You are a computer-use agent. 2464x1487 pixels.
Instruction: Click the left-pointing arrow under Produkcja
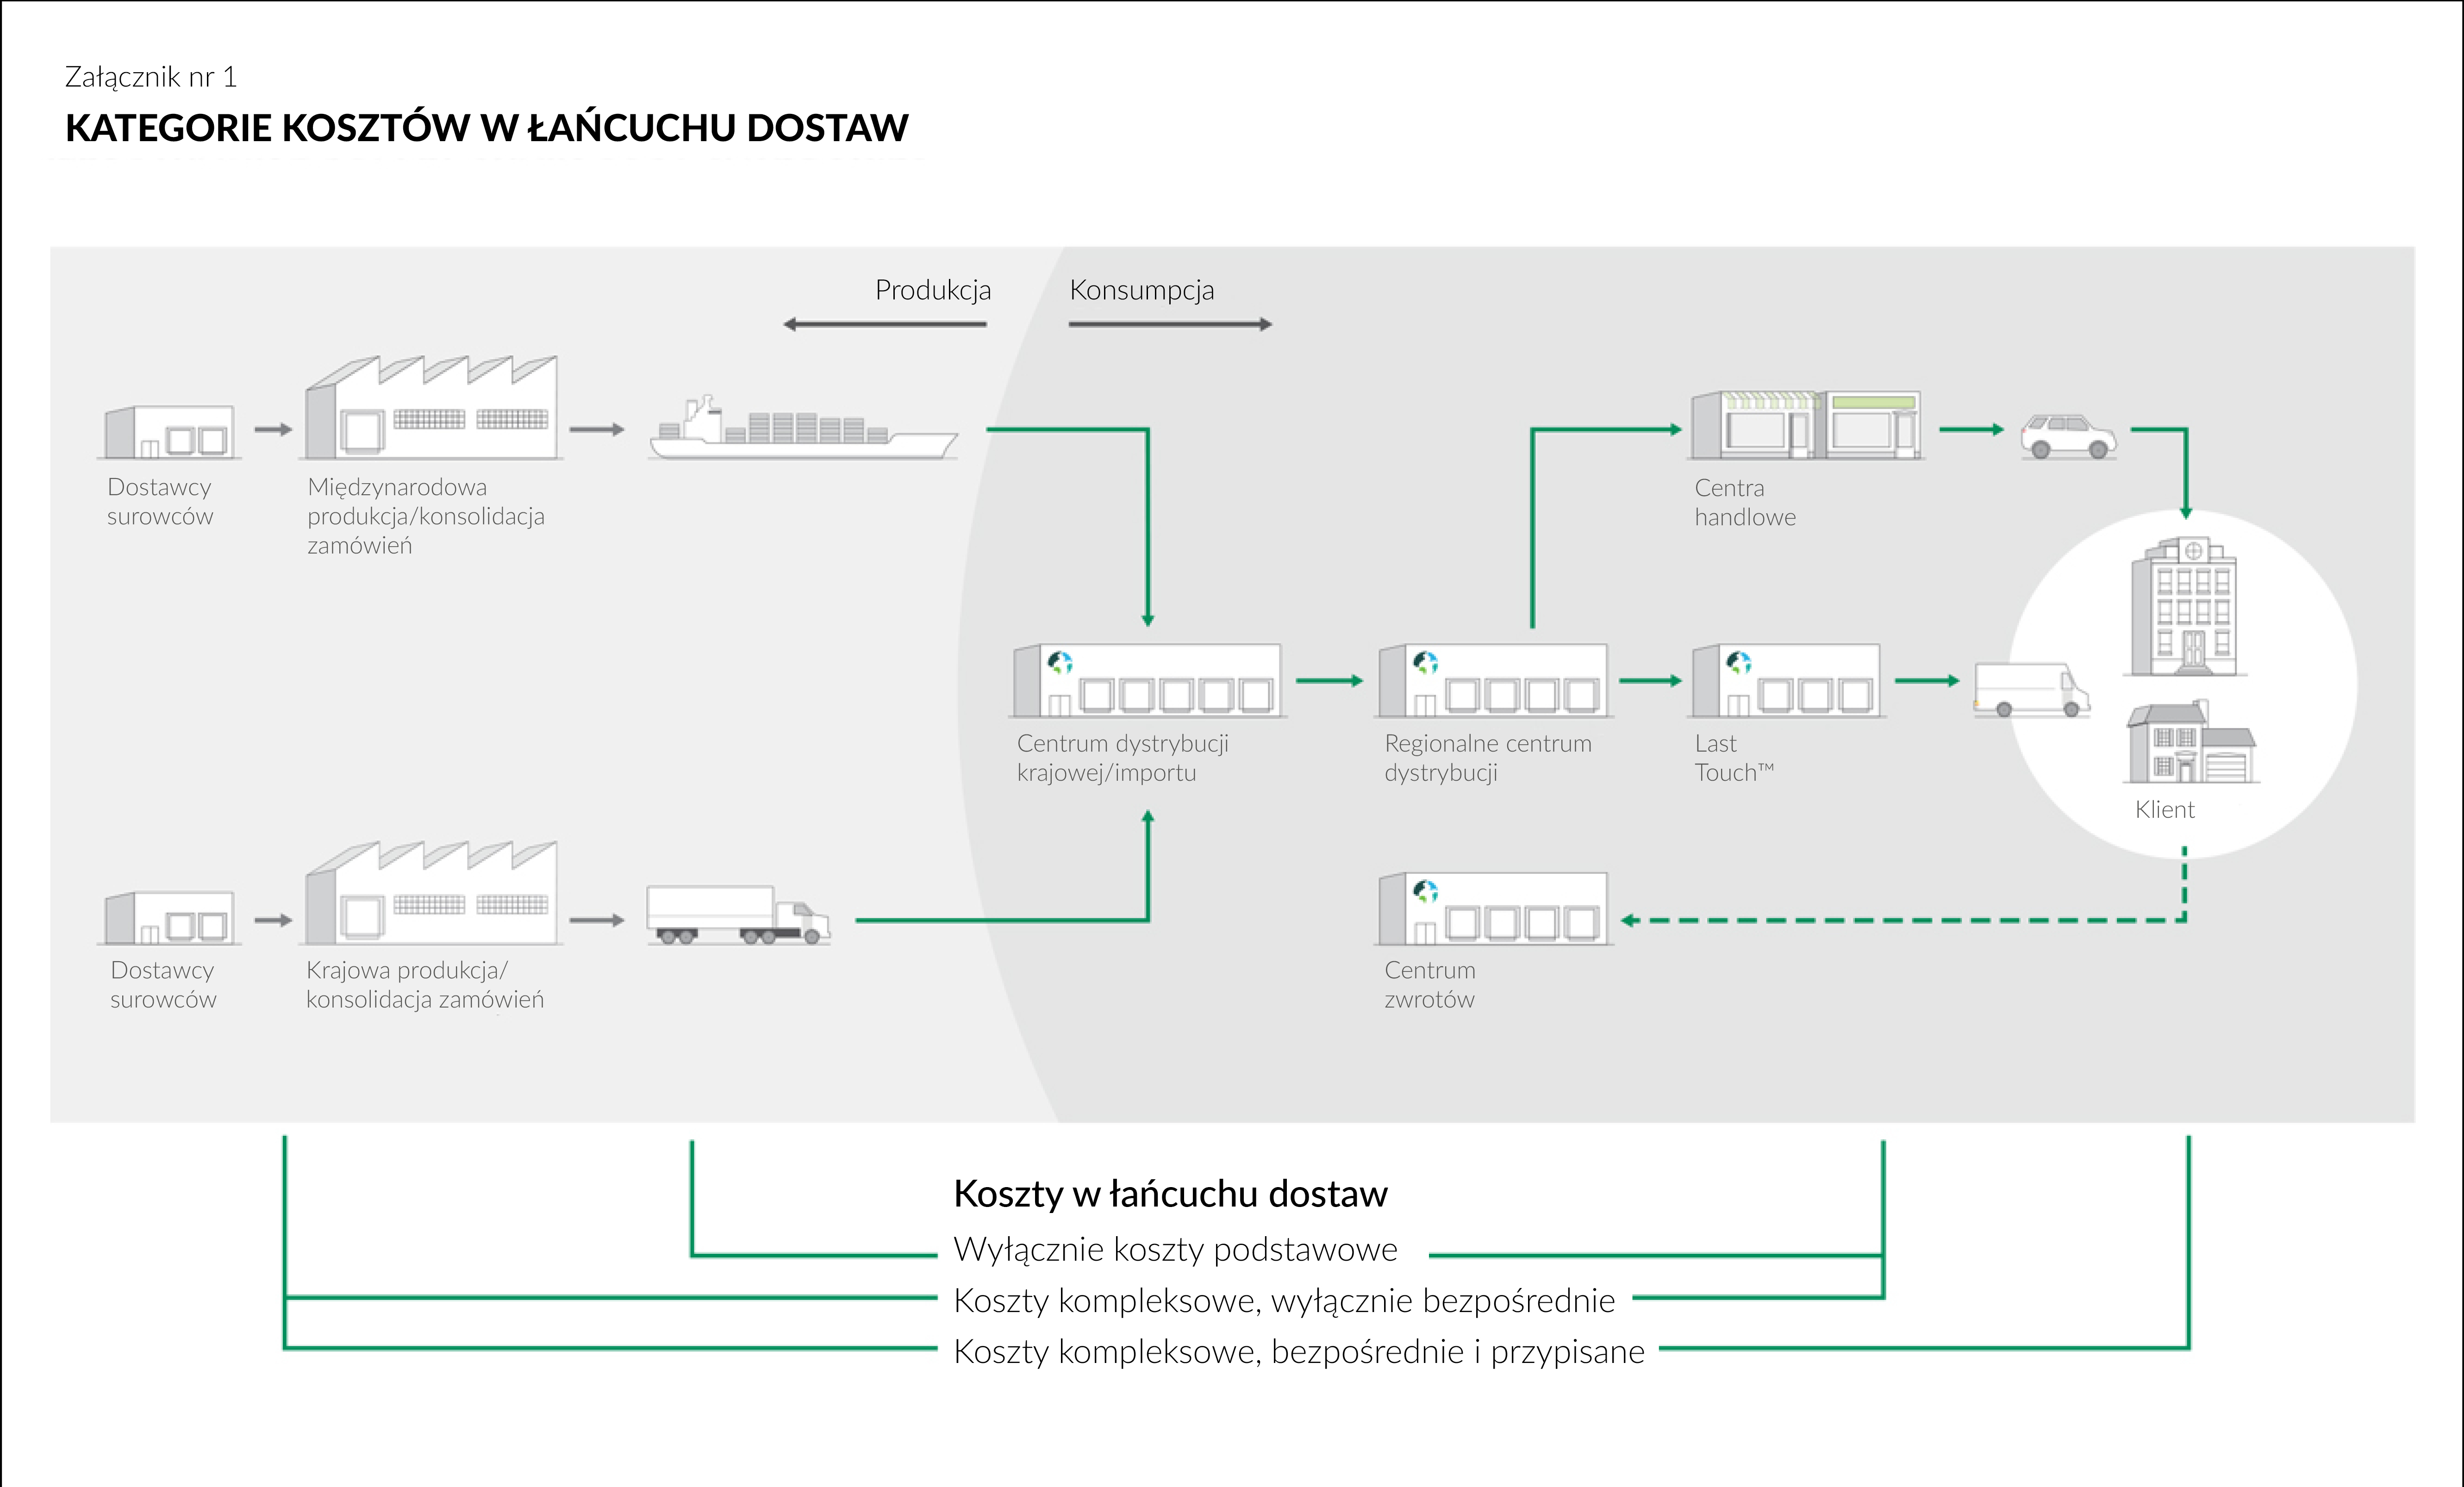click(885, 324)
